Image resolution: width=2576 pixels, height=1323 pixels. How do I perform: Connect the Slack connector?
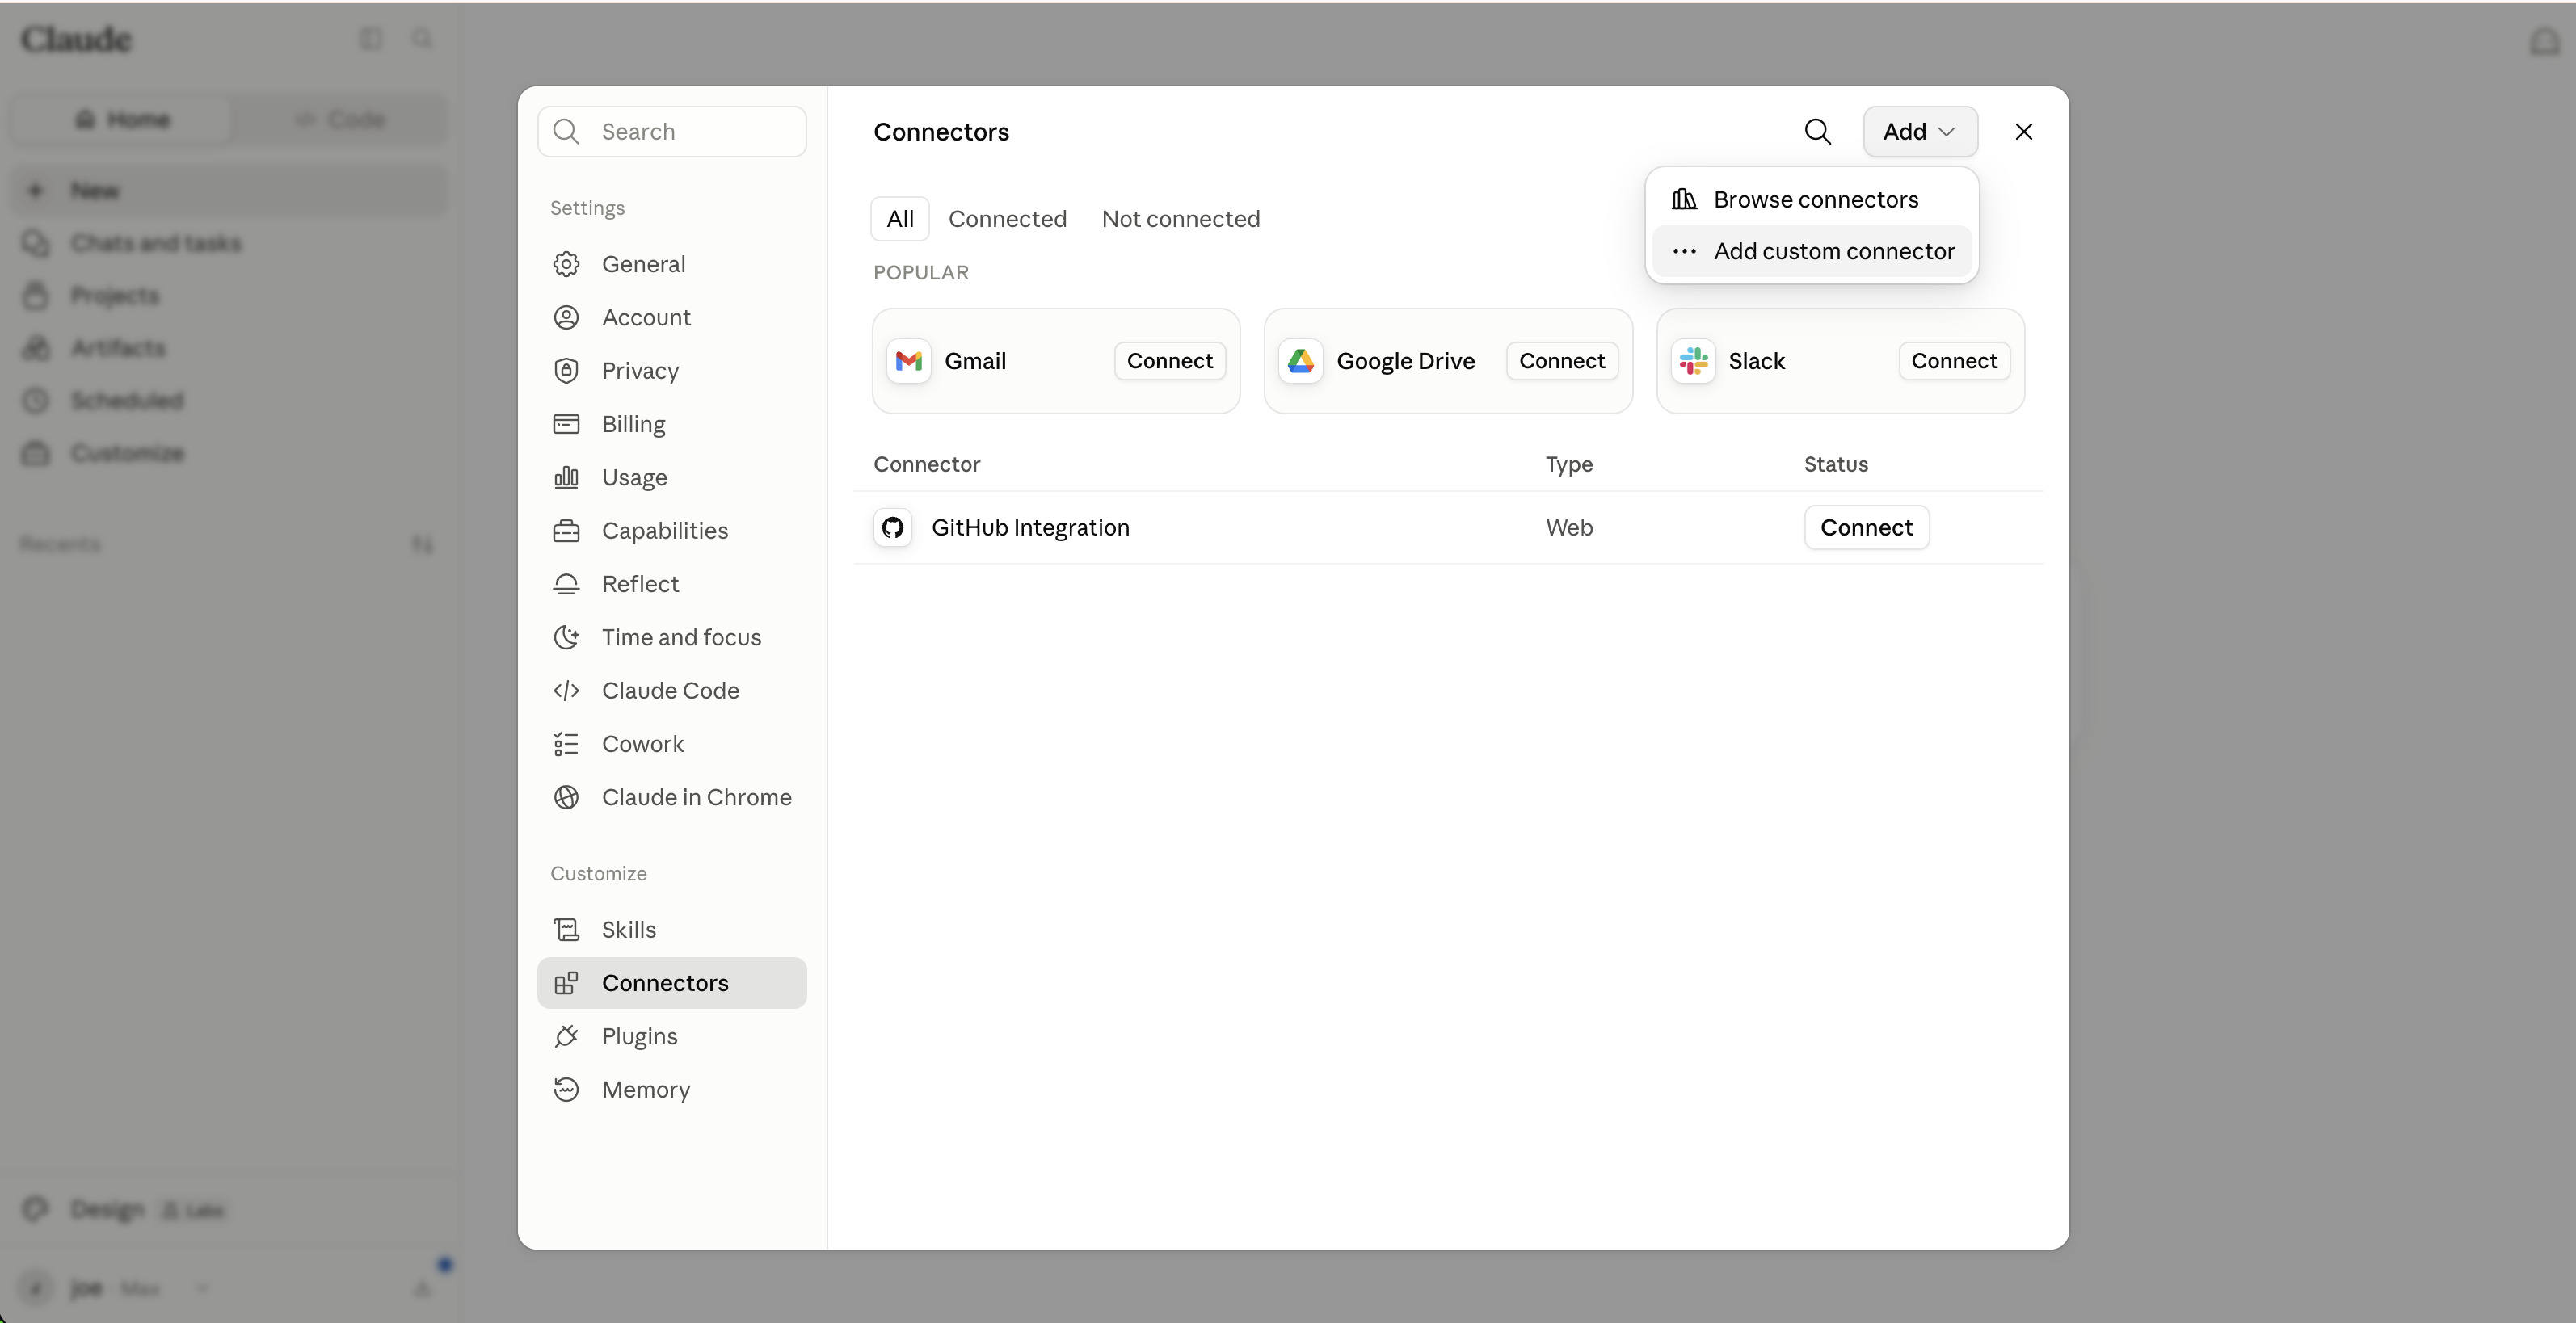[x=1953, y=361]
